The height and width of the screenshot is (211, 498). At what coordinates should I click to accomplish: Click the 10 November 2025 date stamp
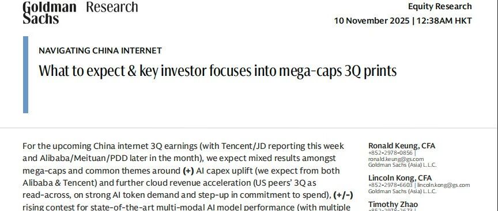(x=372, y=21)
